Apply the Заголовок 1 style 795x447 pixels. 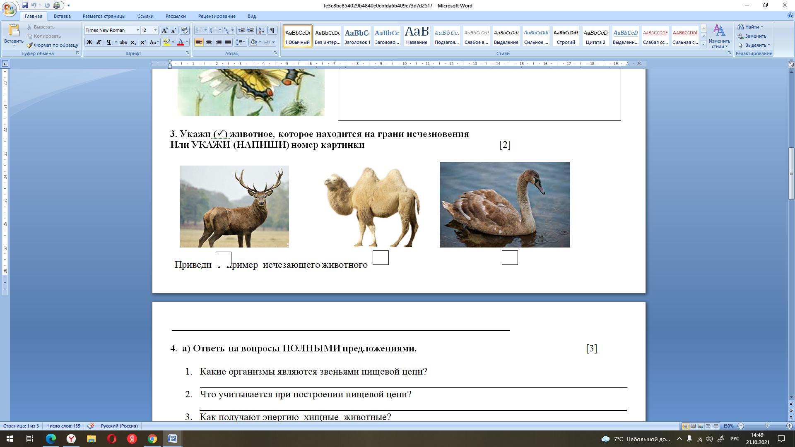tap(357, 36)
